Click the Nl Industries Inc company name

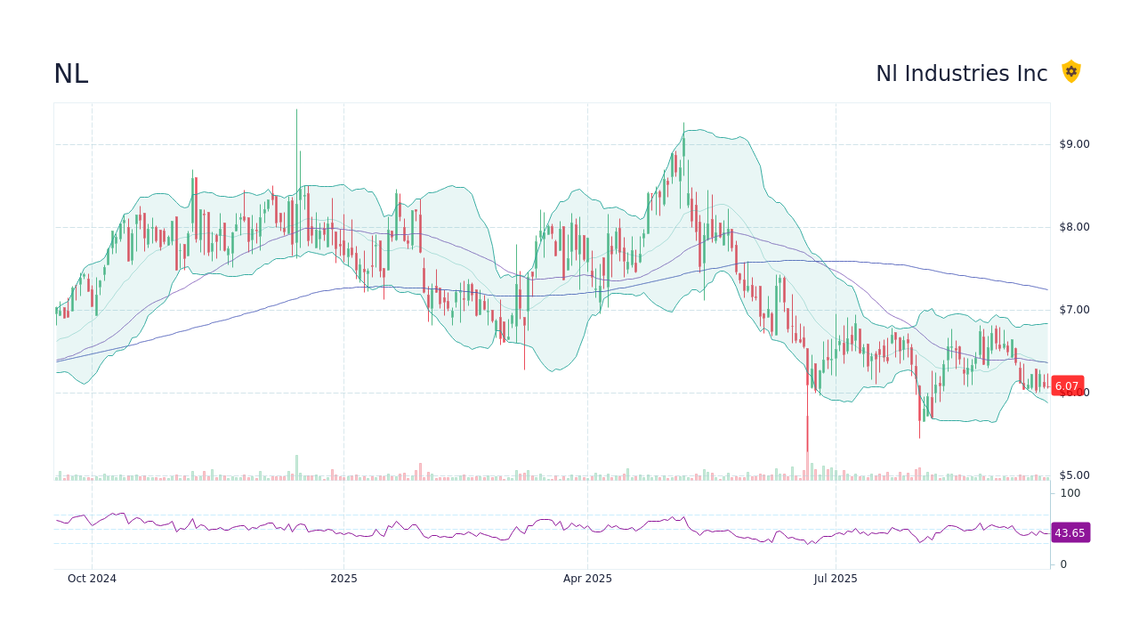[x=962, y=74]
